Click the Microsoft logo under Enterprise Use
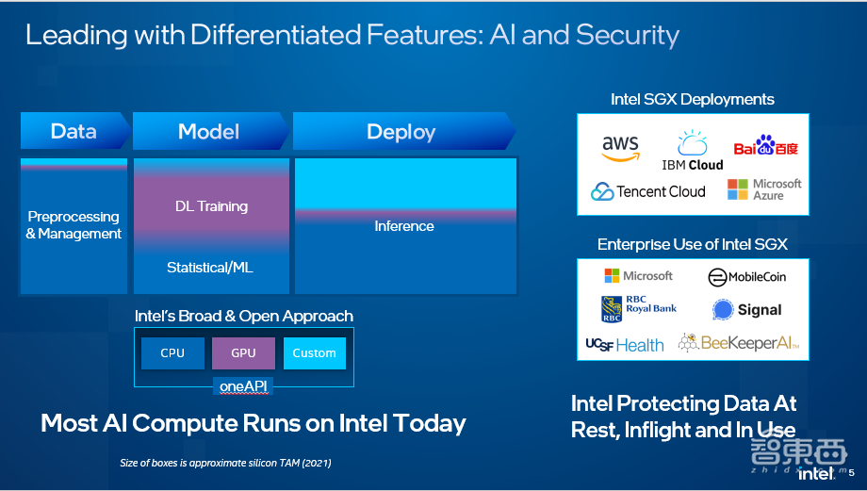Screen dimensions: 867x491 [x=639, y=276]
